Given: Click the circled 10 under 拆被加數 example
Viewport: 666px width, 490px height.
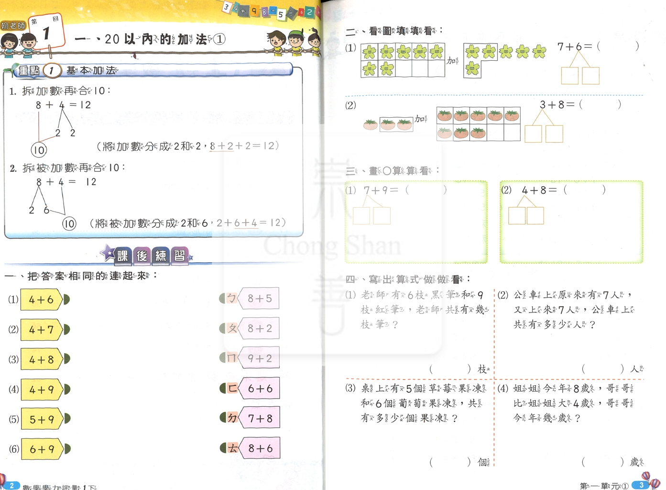Looking at the screenshot, I should point(69,223).
